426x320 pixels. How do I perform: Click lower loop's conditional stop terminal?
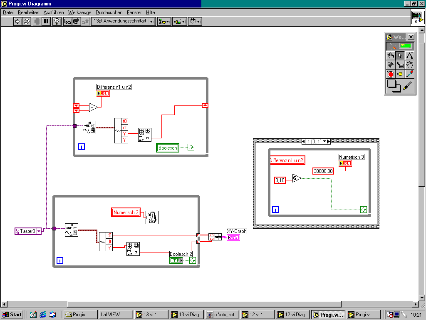[x=193, y=260]
